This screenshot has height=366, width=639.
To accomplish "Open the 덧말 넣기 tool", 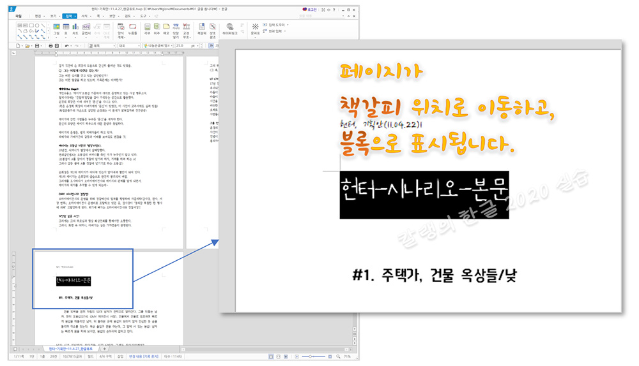I will click(x=176, y=31).
